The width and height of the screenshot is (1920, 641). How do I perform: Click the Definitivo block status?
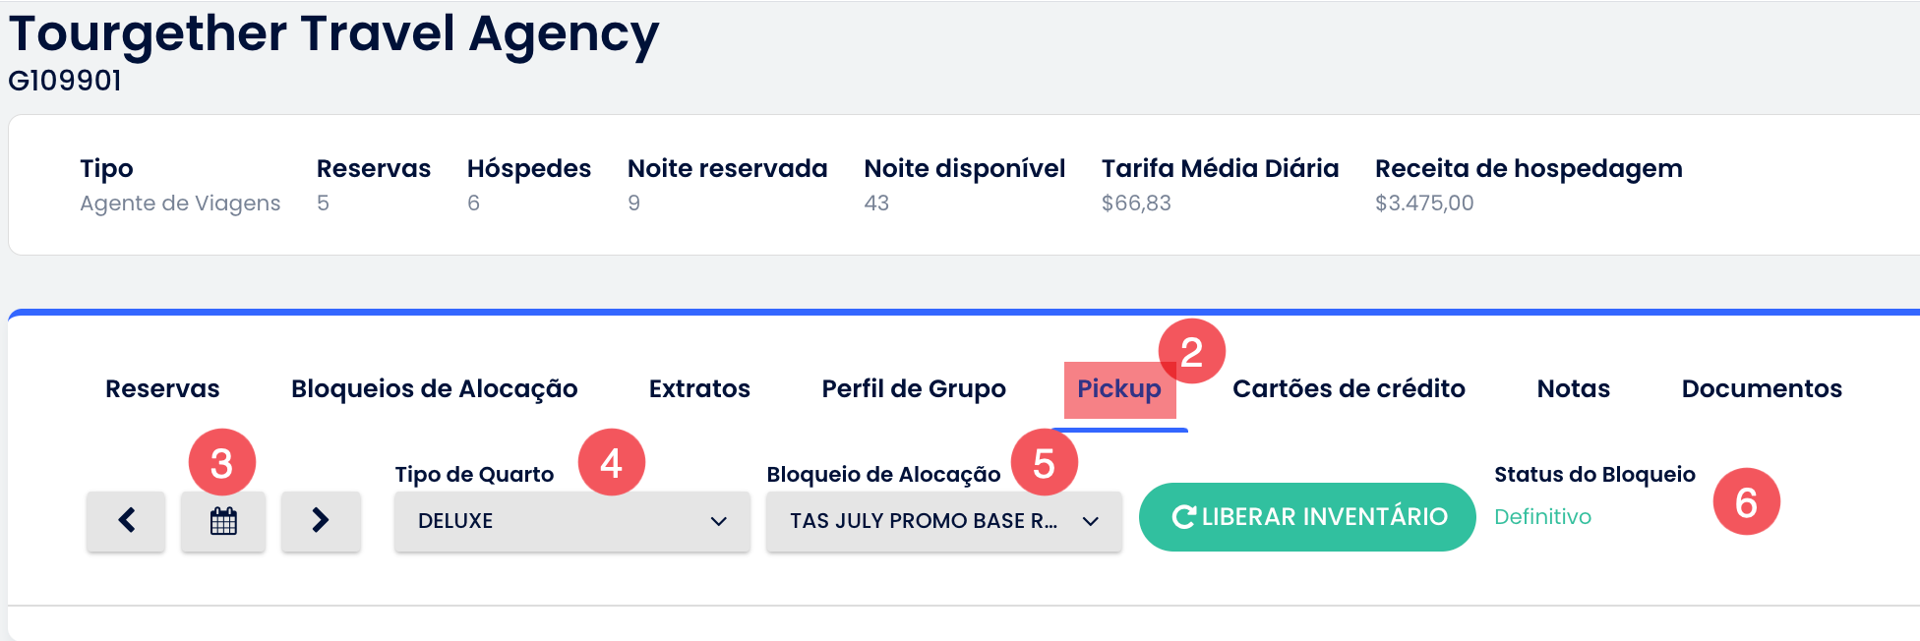click(1542, 516)
